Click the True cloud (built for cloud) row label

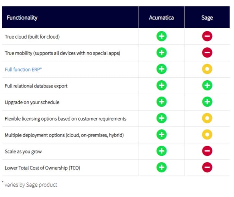(32, 37)
